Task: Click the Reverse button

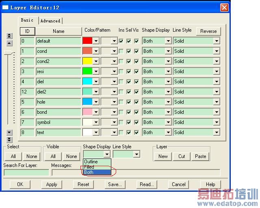Action: tap(208, 31)
